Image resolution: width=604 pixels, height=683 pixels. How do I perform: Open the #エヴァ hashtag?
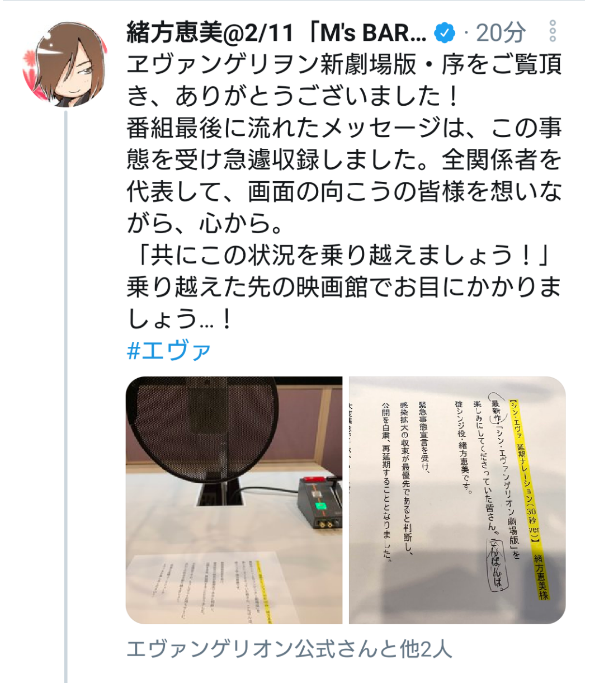pos(169,351)
